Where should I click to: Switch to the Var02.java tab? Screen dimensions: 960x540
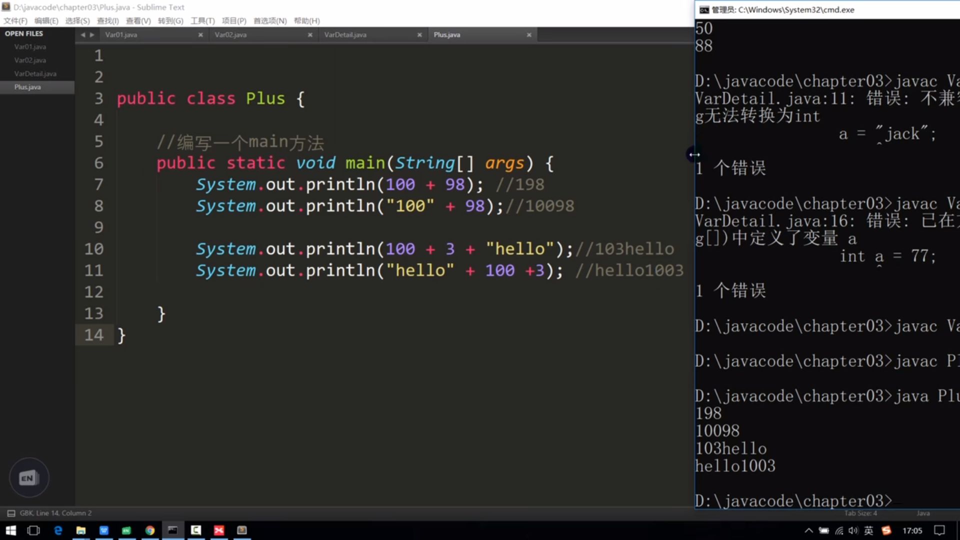point(230,35)
